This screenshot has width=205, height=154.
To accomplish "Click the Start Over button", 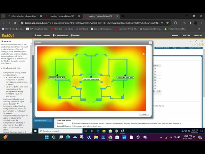I will (186, 35).
